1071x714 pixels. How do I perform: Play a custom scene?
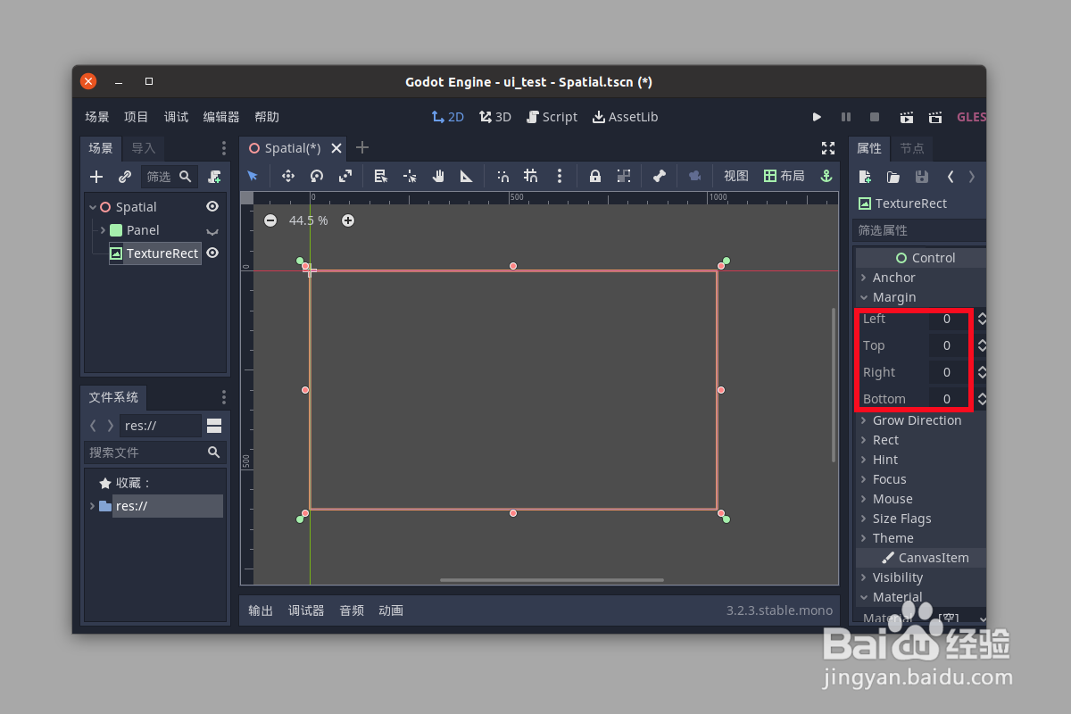935,117
